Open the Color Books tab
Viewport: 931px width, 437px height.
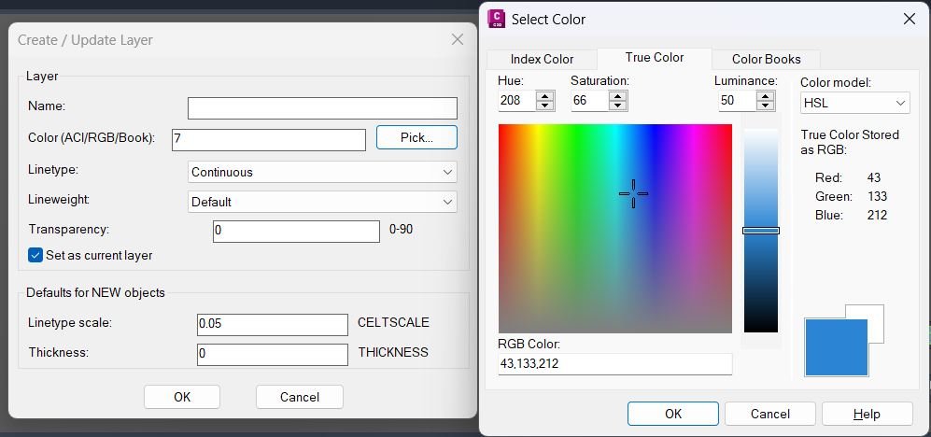pos(766,59)
